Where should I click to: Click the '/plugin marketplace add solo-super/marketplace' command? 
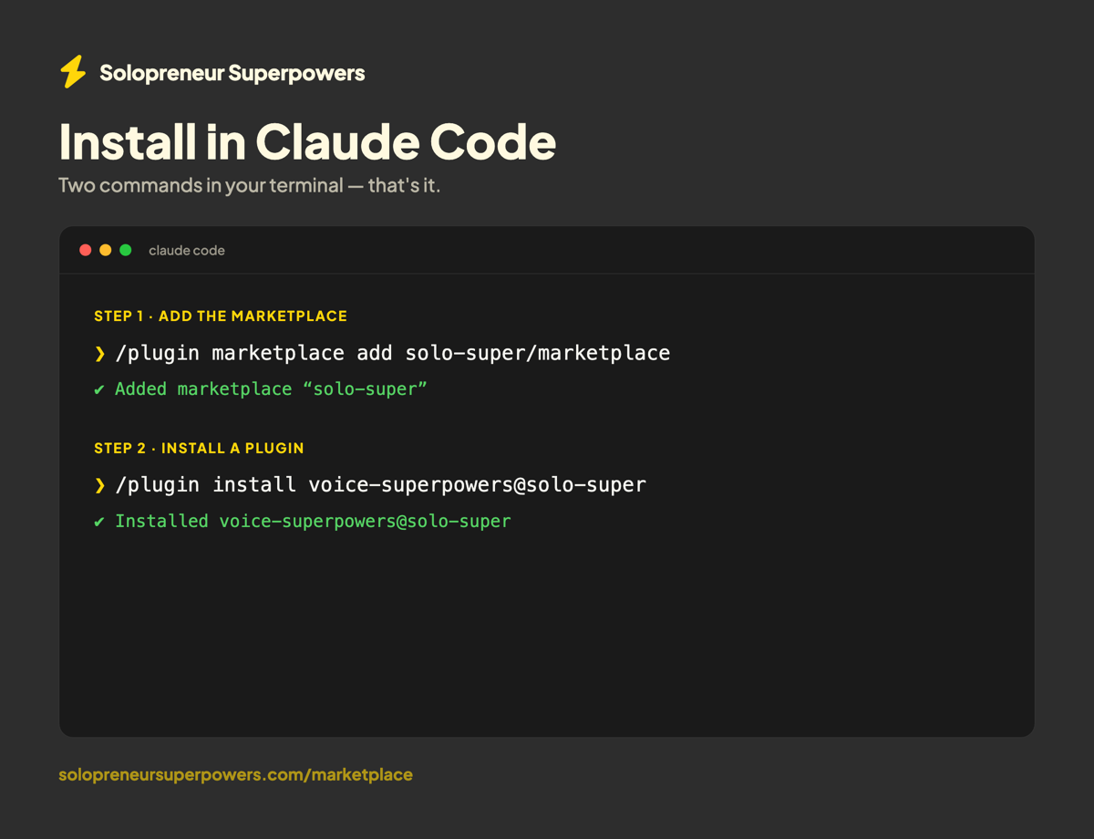click(393, 353)
